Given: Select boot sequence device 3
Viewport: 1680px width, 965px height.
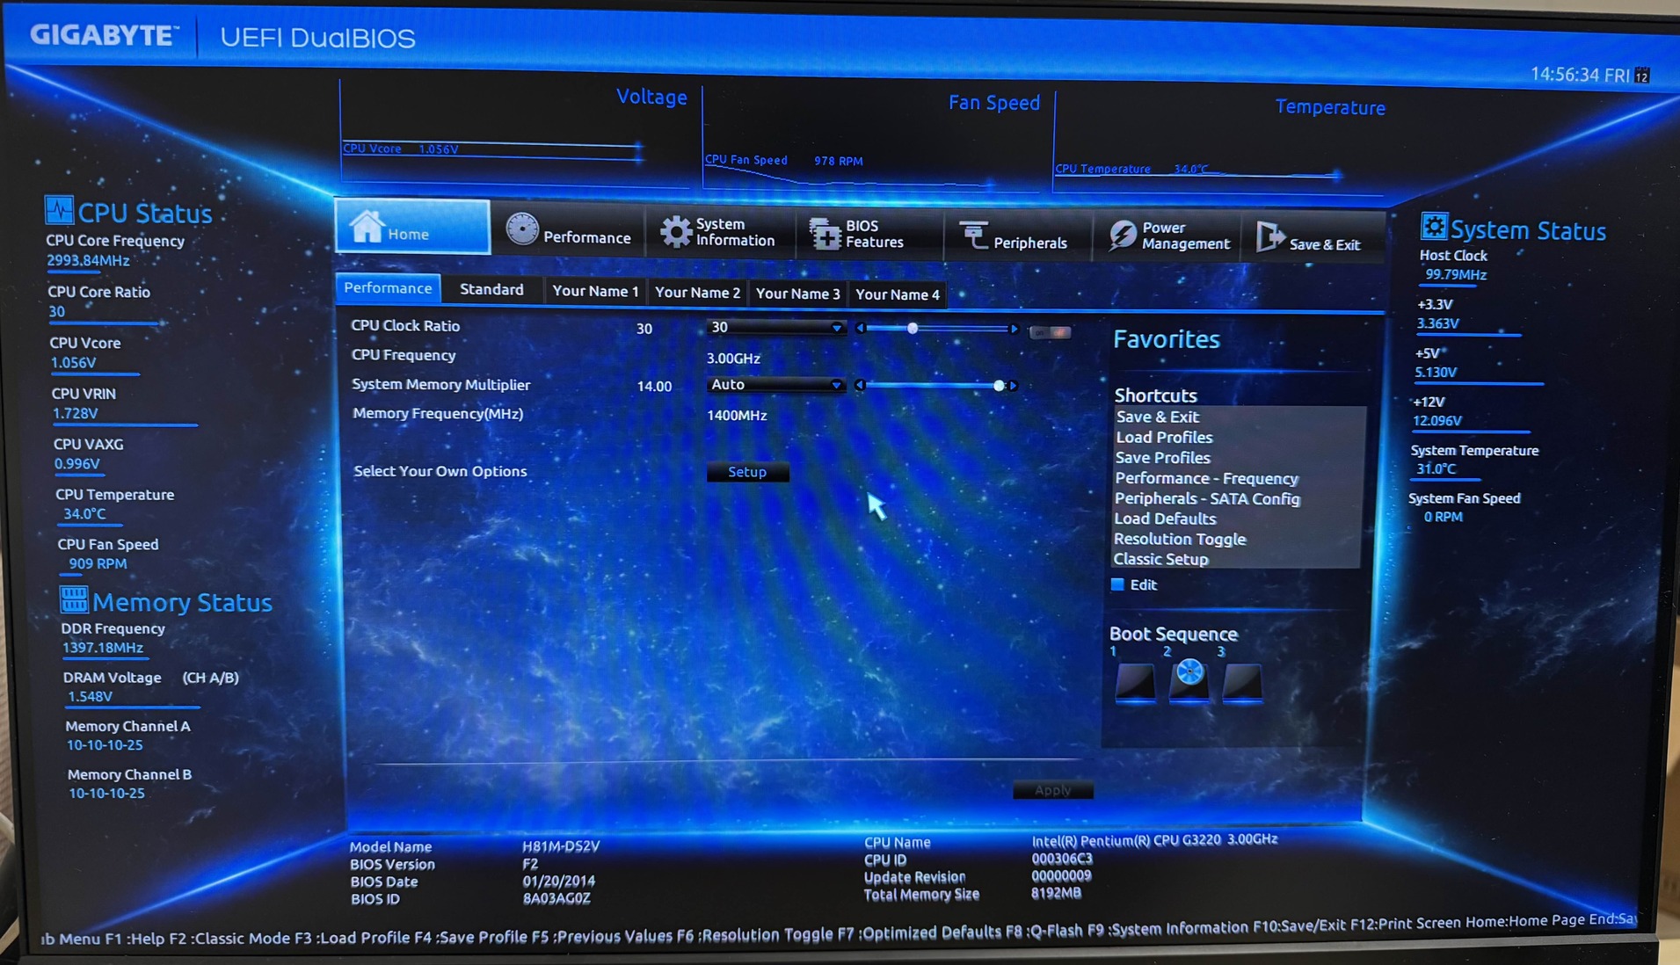Looking at the screenshot, I should (x=1243, y=681).
